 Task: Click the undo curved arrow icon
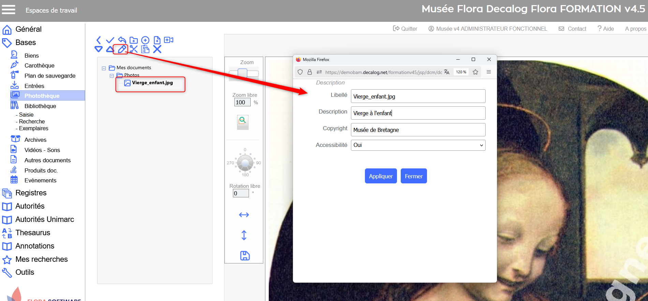click(122, 40)
